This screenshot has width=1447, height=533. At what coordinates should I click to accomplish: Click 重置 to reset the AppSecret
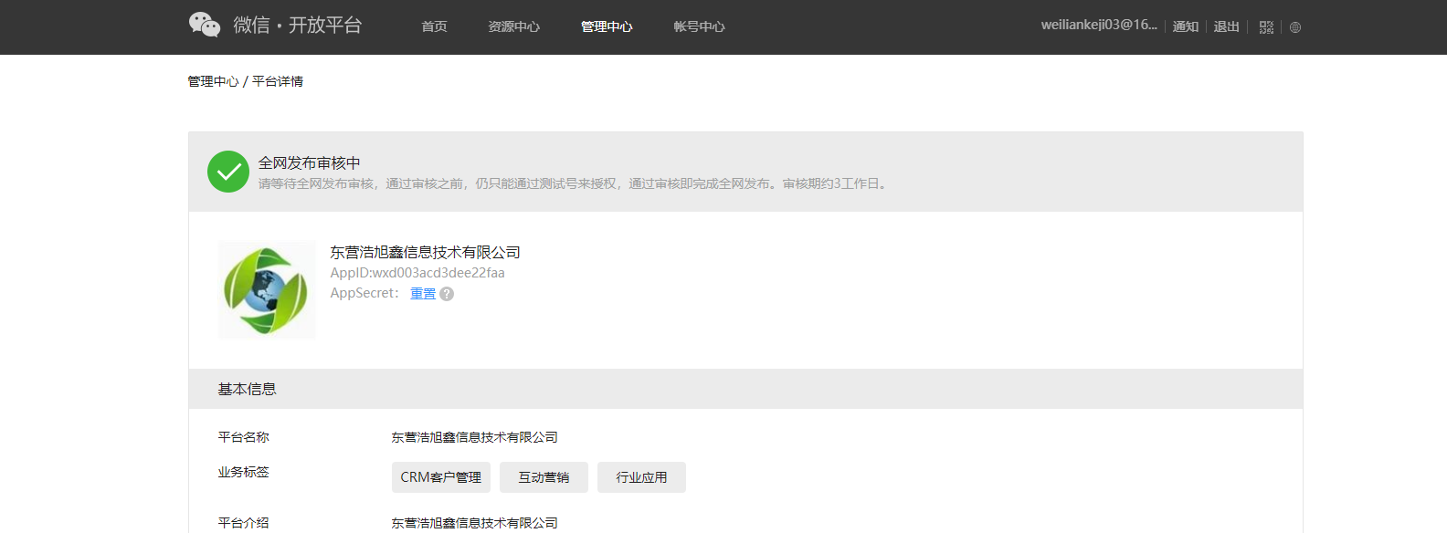pos(423,293)
